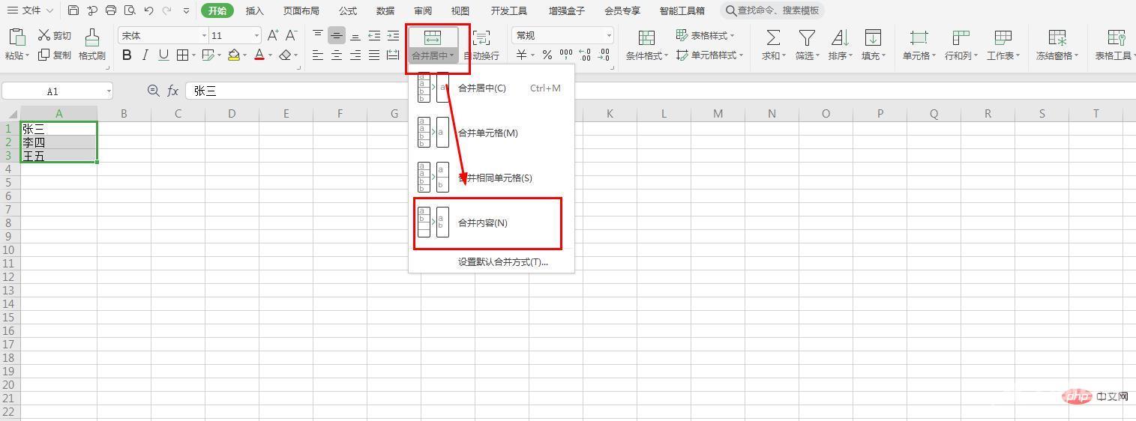Open the 文件 menu button
1136x421 pixels.
30,10
